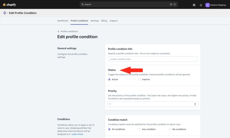Select Any condition radio button

tap(139, 129)
